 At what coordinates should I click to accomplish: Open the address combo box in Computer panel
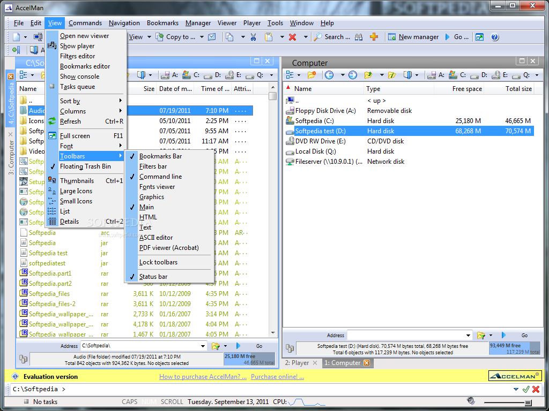coord(469,336)
